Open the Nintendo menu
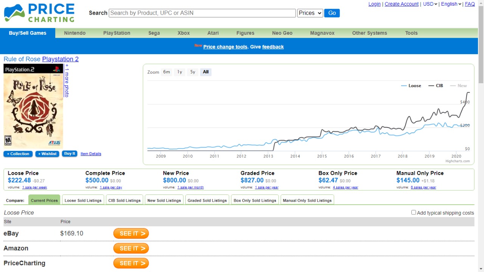This screenshot has height=272, width=484. pos(75,33)
